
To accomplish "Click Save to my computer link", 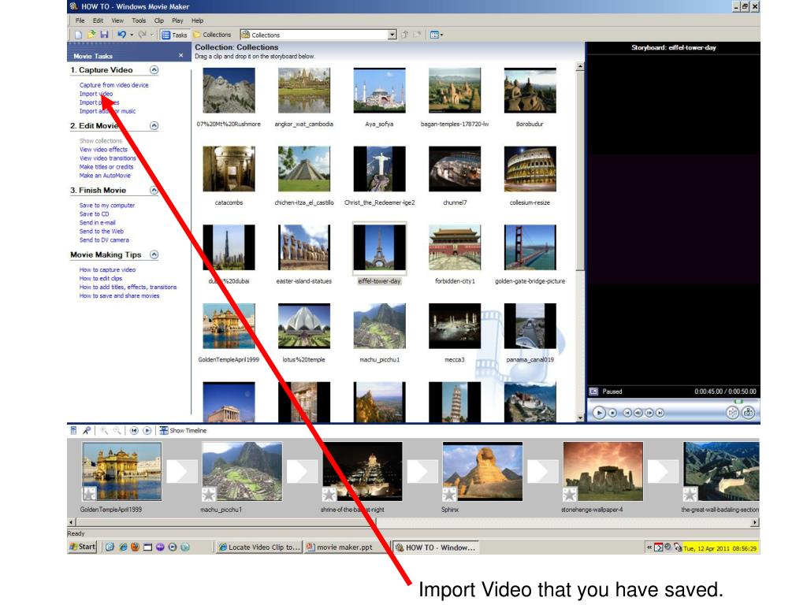I will pyautogui.click(x=107, y=206).
